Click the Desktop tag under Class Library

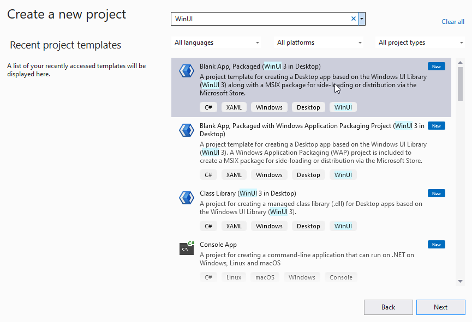(308, 226)
